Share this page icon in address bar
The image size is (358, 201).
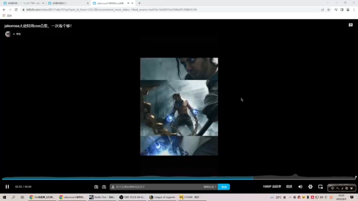pos(322,9)
